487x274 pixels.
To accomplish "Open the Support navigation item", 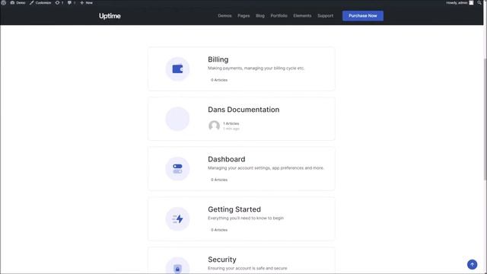I will click(x=325, y=15).
